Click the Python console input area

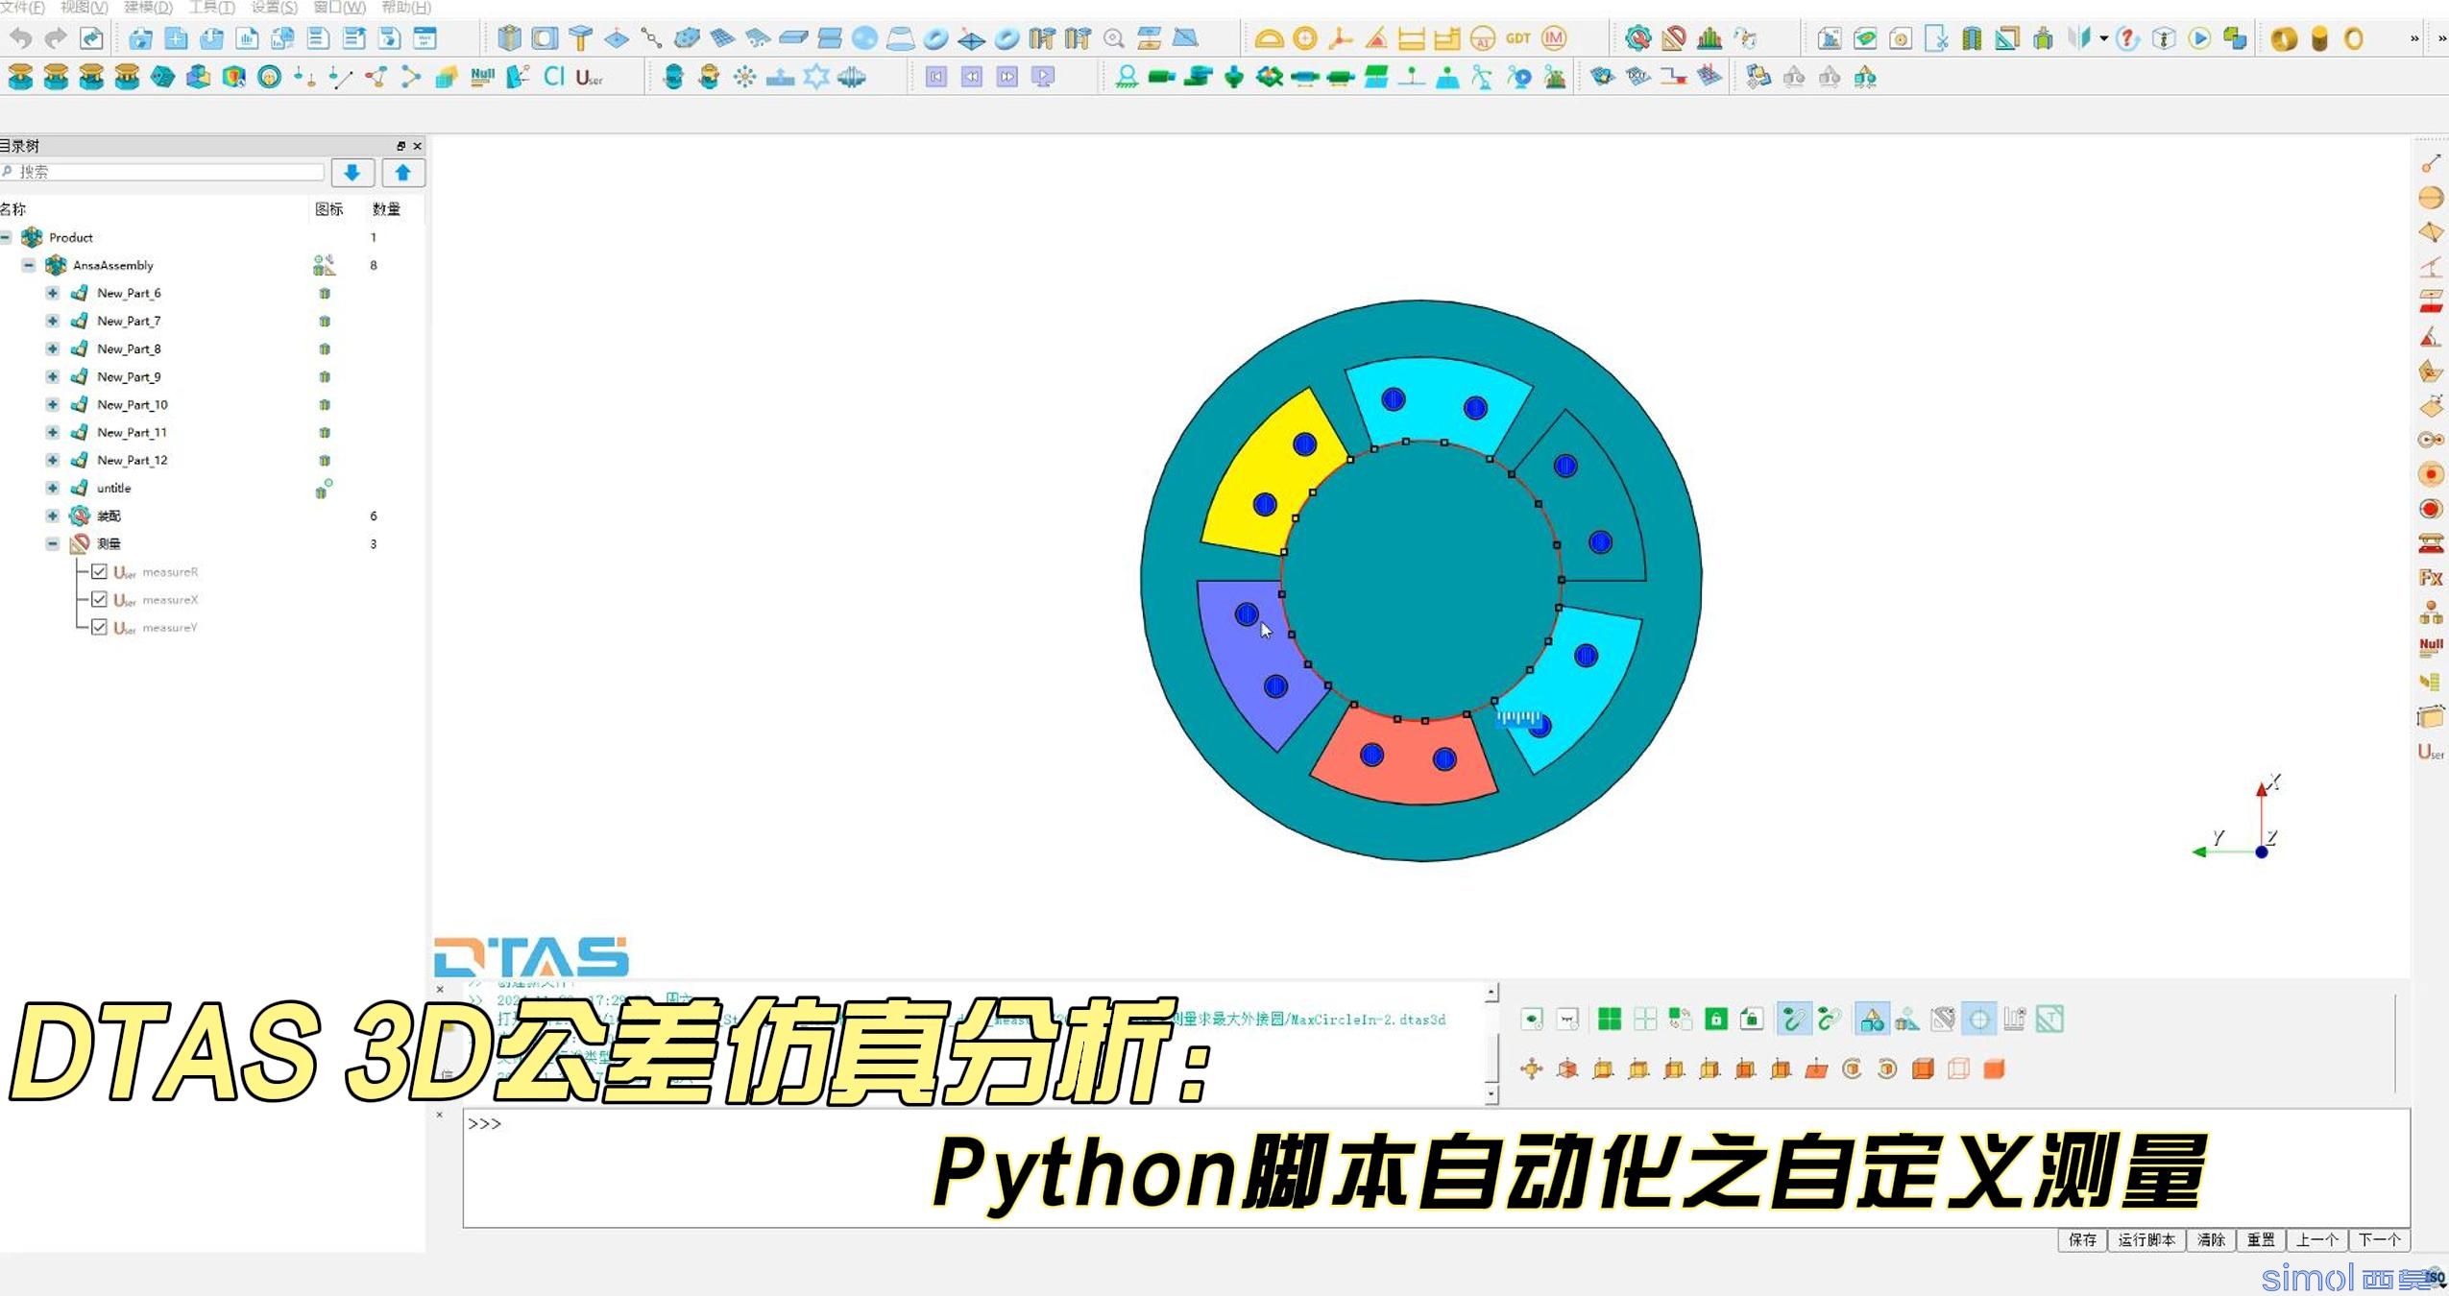coord(1436,1168)
